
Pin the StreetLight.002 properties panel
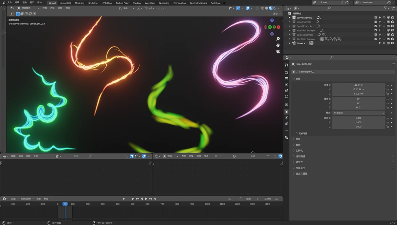[393, 64]
